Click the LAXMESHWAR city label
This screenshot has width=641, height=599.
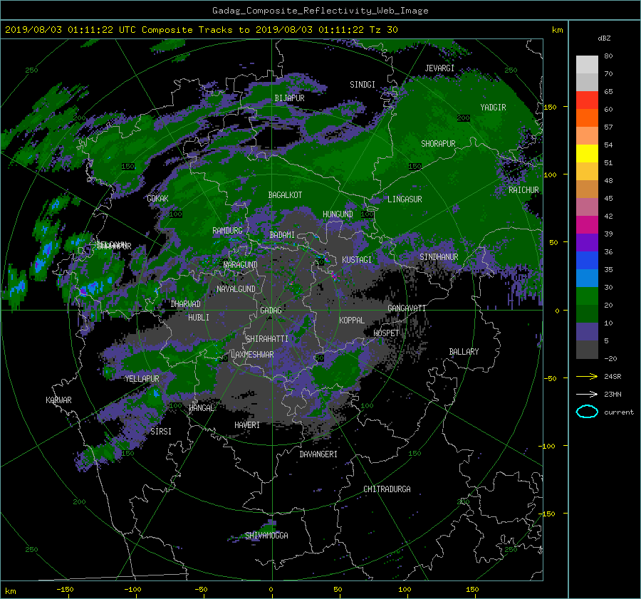tap(252, 355)
